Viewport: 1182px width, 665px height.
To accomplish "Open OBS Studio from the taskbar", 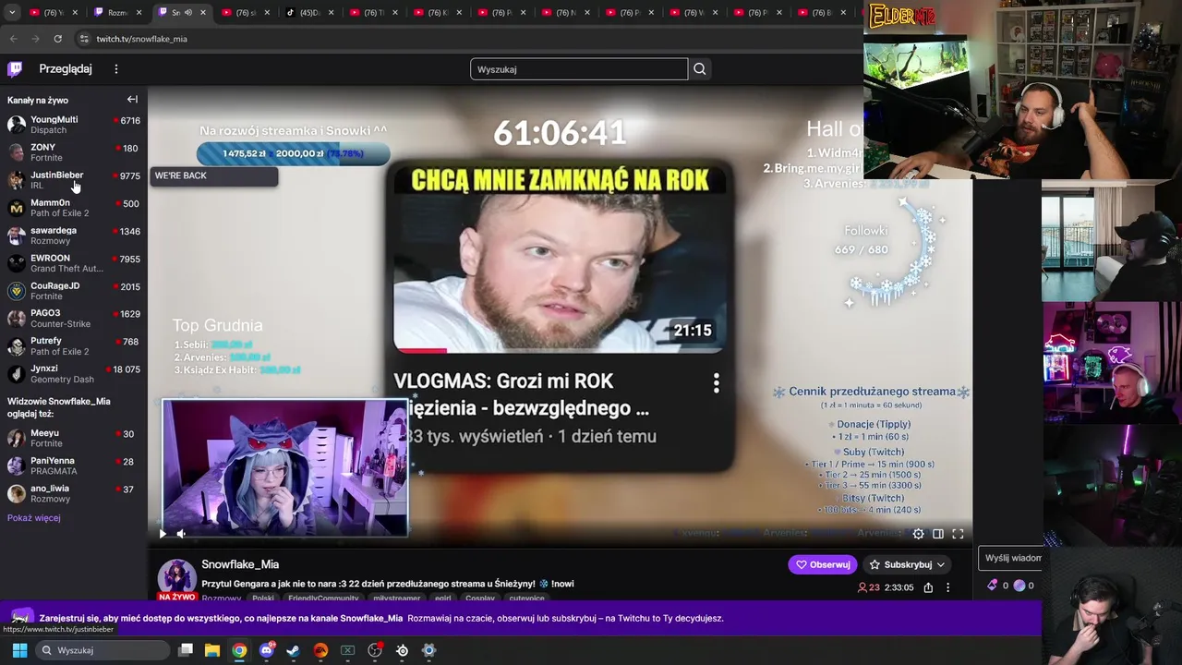I will pos(375,650).
